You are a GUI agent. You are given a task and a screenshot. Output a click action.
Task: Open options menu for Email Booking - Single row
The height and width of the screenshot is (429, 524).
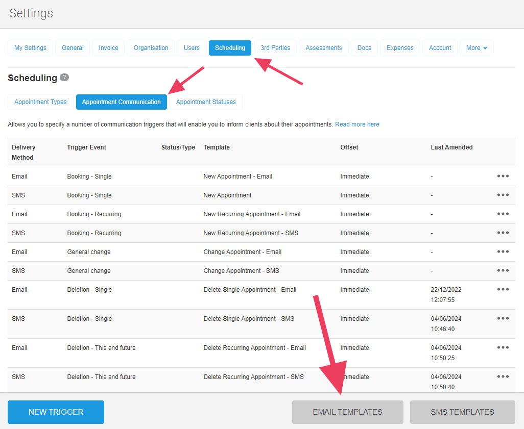coord(503,176)
